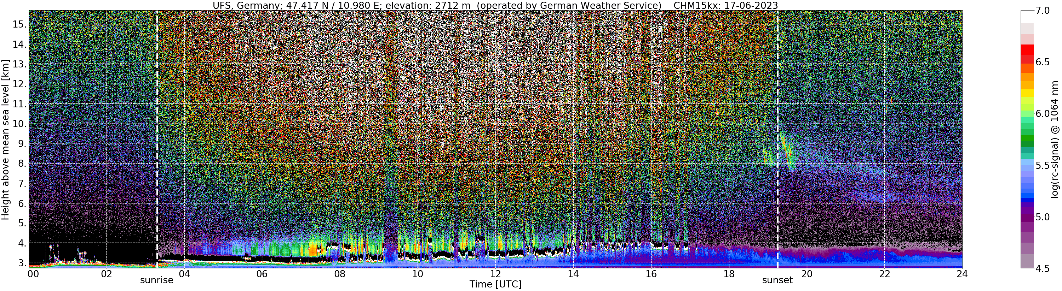Click the '6.' tick on the height axis
This screenshot has width=1062, height=291.
tap(22, 204)
